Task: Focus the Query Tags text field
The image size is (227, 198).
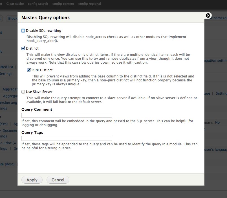Action: [x=67, y=138]
